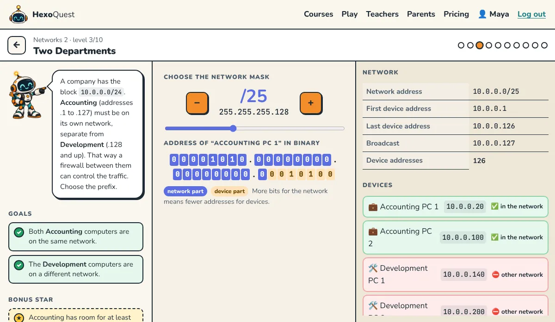Click 'Networks 2 · level 3/10' breadcrumb
The height and width of the screenshot is (322, 555).
68,40
